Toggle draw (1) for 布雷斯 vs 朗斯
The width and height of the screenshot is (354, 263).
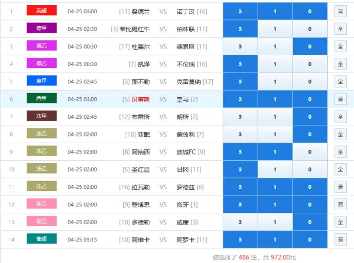click(x=275, y=117)
